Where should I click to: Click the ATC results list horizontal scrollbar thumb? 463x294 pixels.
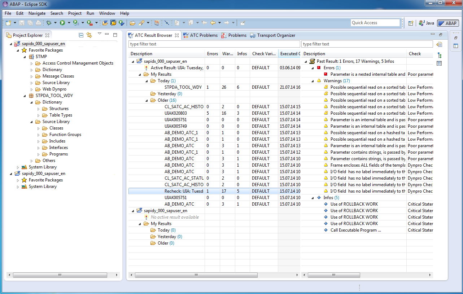click(x=196, y=275)
